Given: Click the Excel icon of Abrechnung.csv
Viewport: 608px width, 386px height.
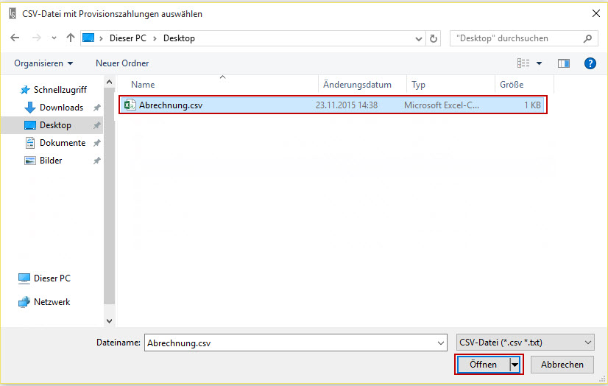Looking at the screenshot, I should pyautogui.click(x=130, y=105).
